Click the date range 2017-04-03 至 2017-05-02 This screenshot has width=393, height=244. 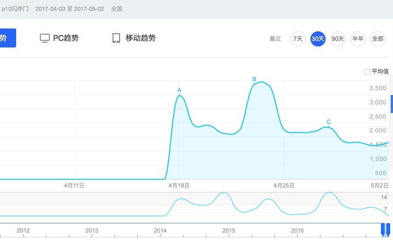70,9
